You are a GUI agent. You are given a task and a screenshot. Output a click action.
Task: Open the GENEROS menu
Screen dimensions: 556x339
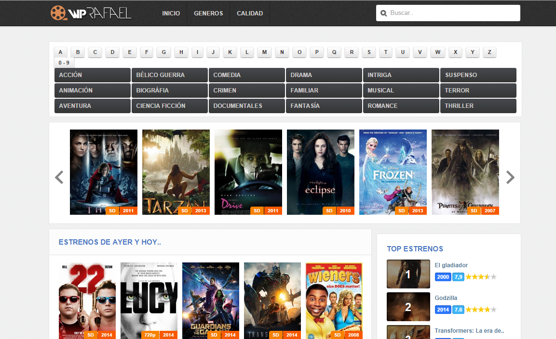pyautogui.click(x=208, y=13)
